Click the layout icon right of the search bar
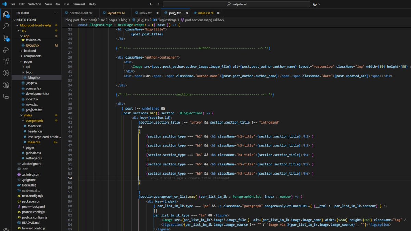The image size is (411, 231). pyautogui.click(x=316, y=4)
